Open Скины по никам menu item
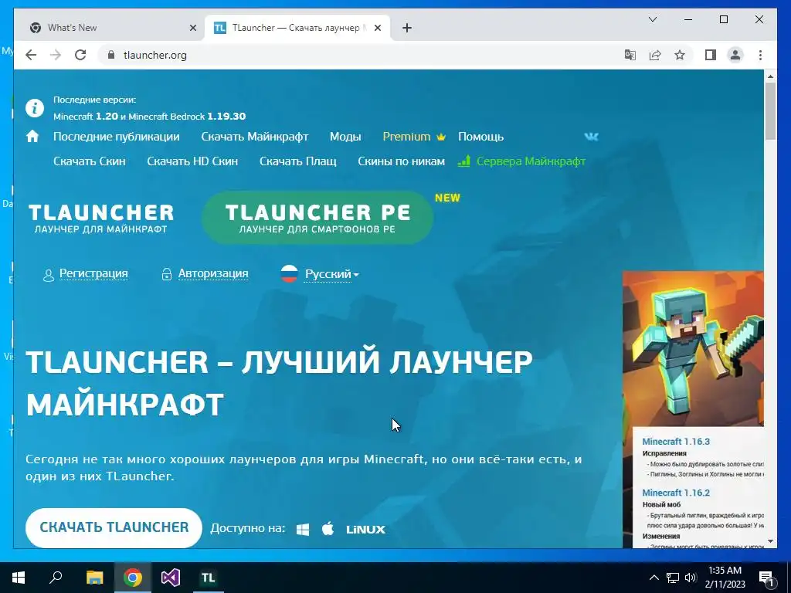 pyautogui.click(x=401, y=161)
